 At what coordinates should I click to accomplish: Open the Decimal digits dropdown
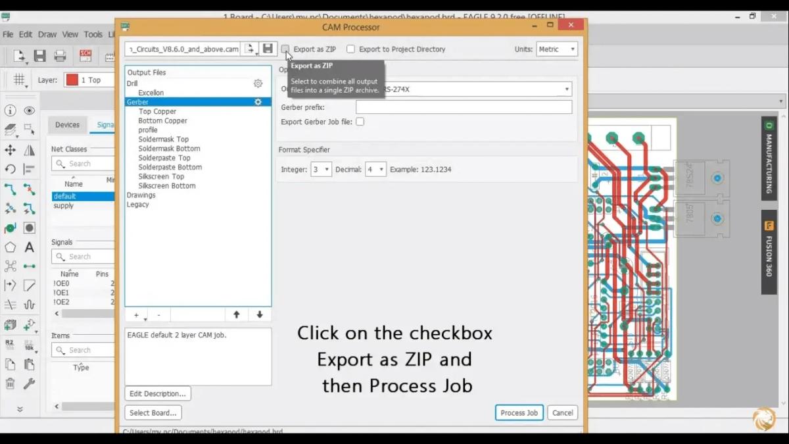pos(375,169)
